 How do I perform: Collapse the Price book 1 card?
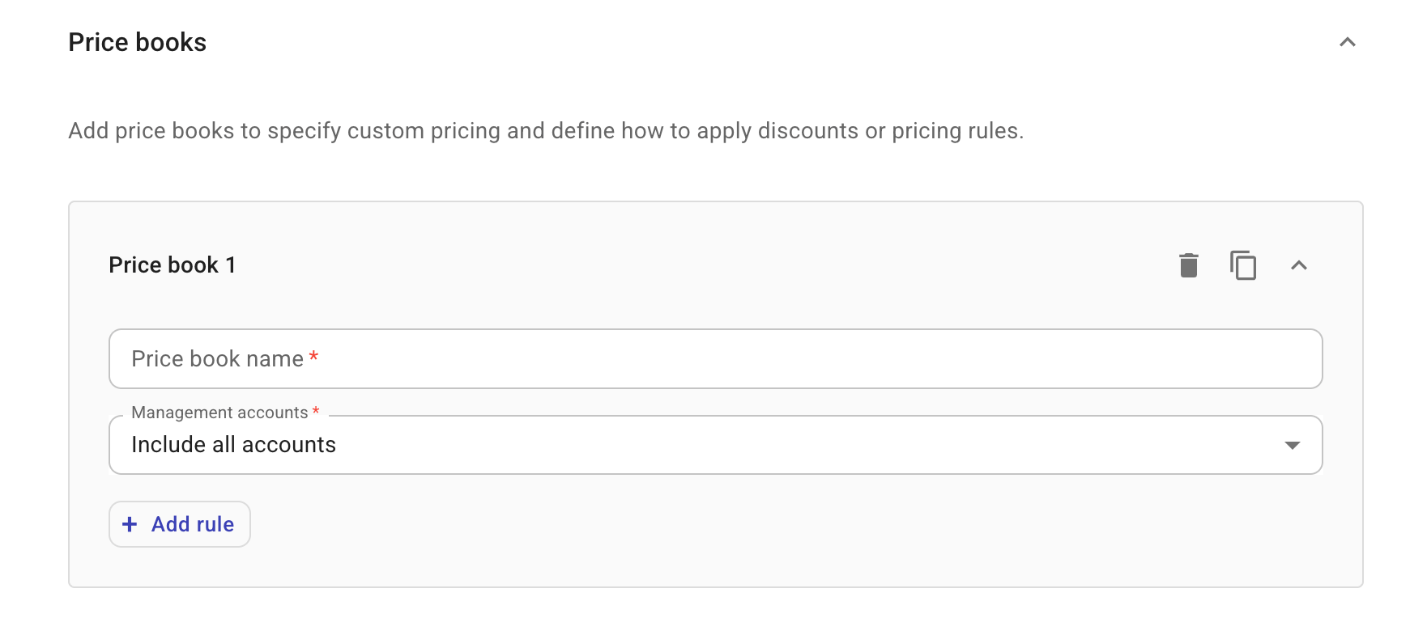1300,265
